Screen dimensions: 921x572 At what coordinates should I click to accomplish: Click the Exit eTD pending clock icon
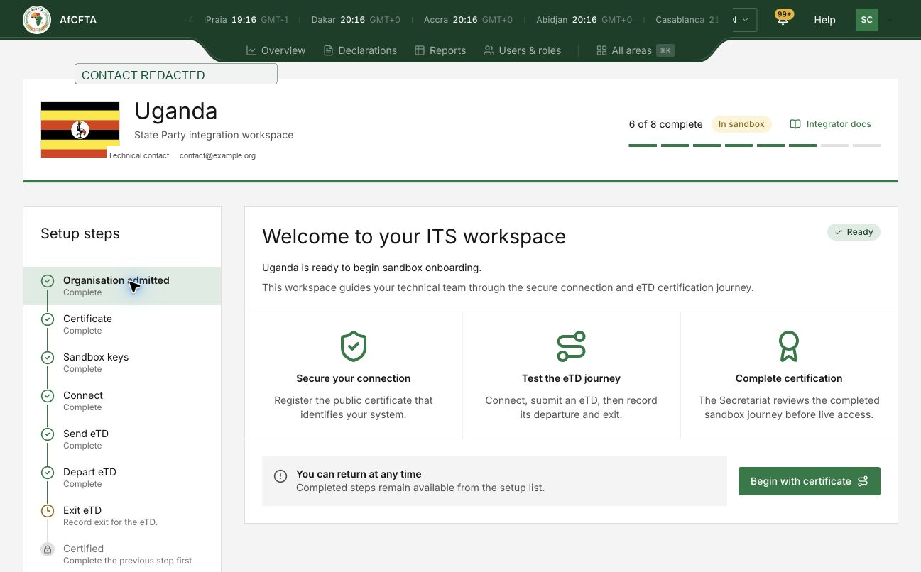coord(48,511)
